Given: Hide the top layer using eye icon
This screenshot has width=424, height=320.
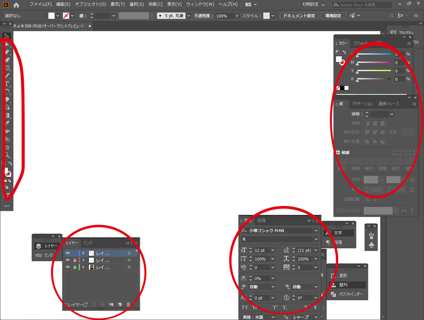Looking at the screenshot, I should (x=68, y=253).
